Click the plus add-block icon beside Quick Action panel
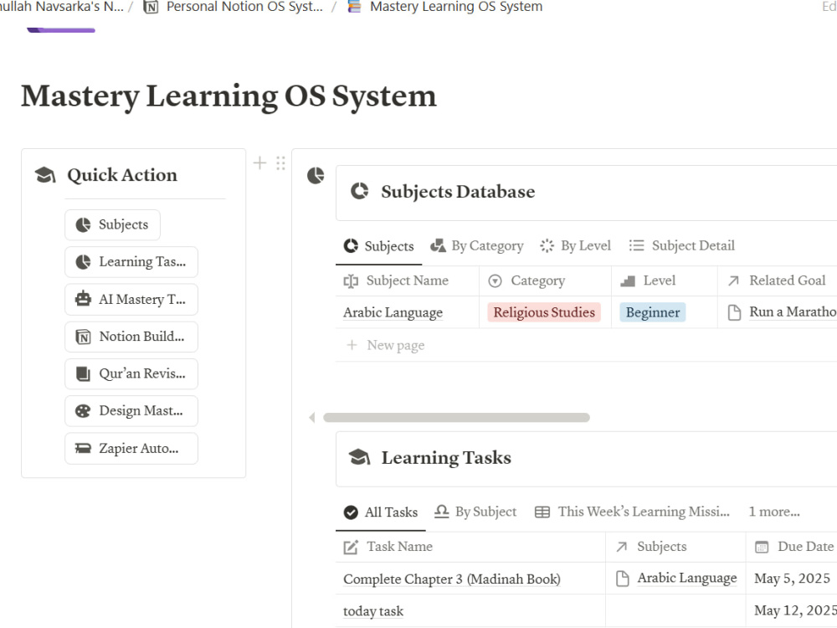The image size is (837, 628). tap(259, 163)
